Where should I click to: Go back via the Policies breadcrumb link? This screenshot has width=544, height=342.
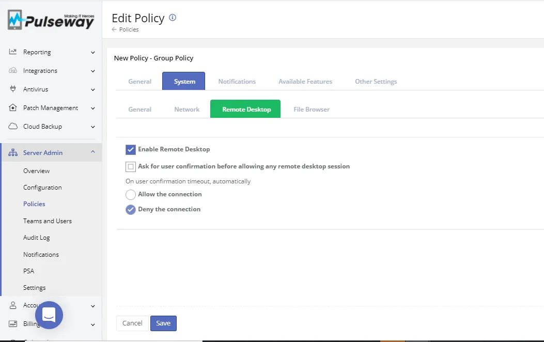(x=129, y=29)
